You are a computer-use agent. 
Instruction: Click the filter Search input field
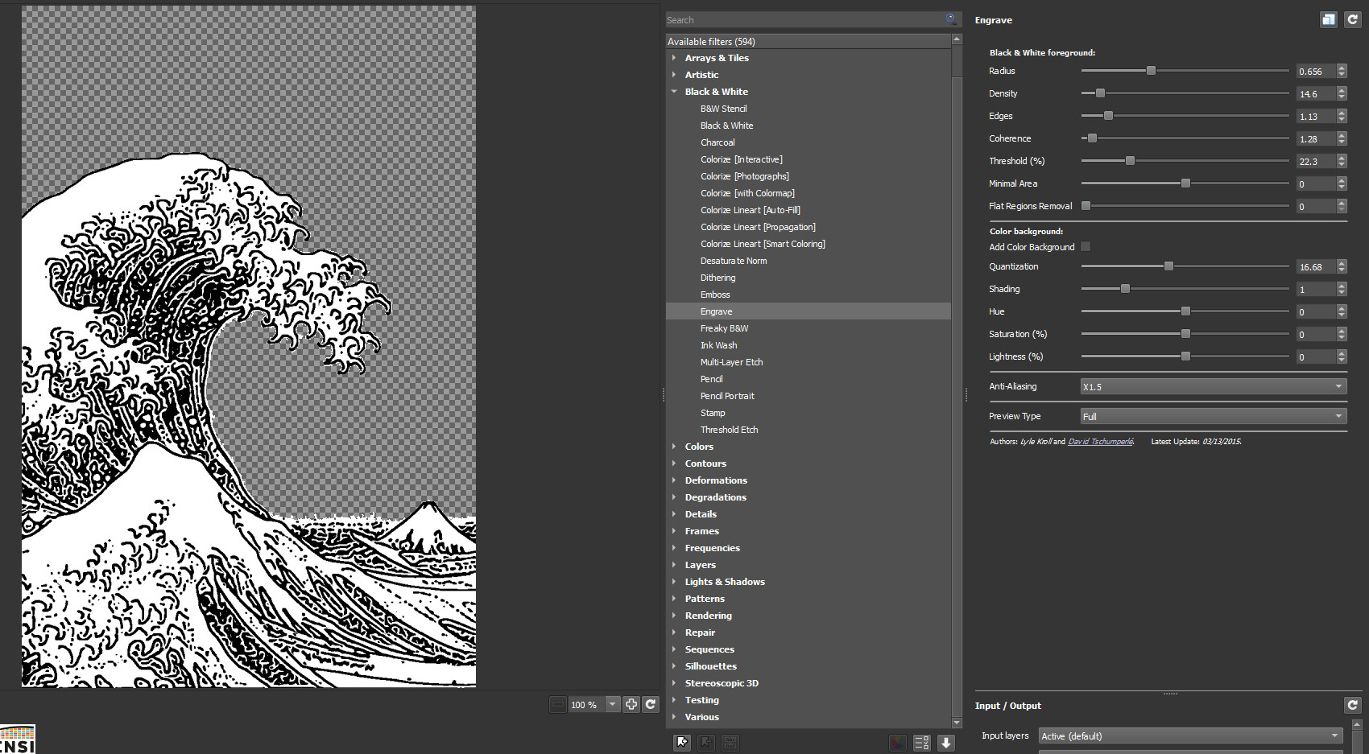coord(805,20)
